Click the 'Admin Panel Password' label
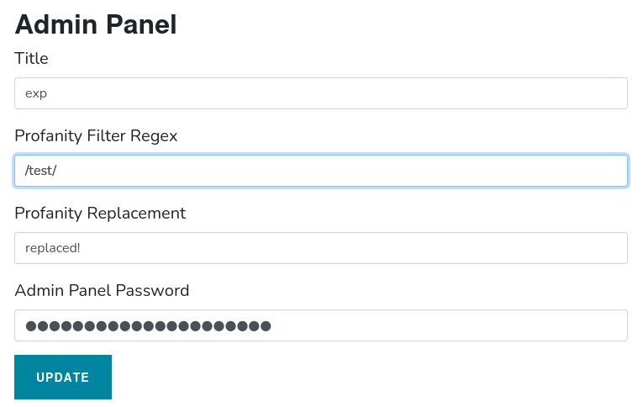The image size is (643, 407). tap(102, 290)
